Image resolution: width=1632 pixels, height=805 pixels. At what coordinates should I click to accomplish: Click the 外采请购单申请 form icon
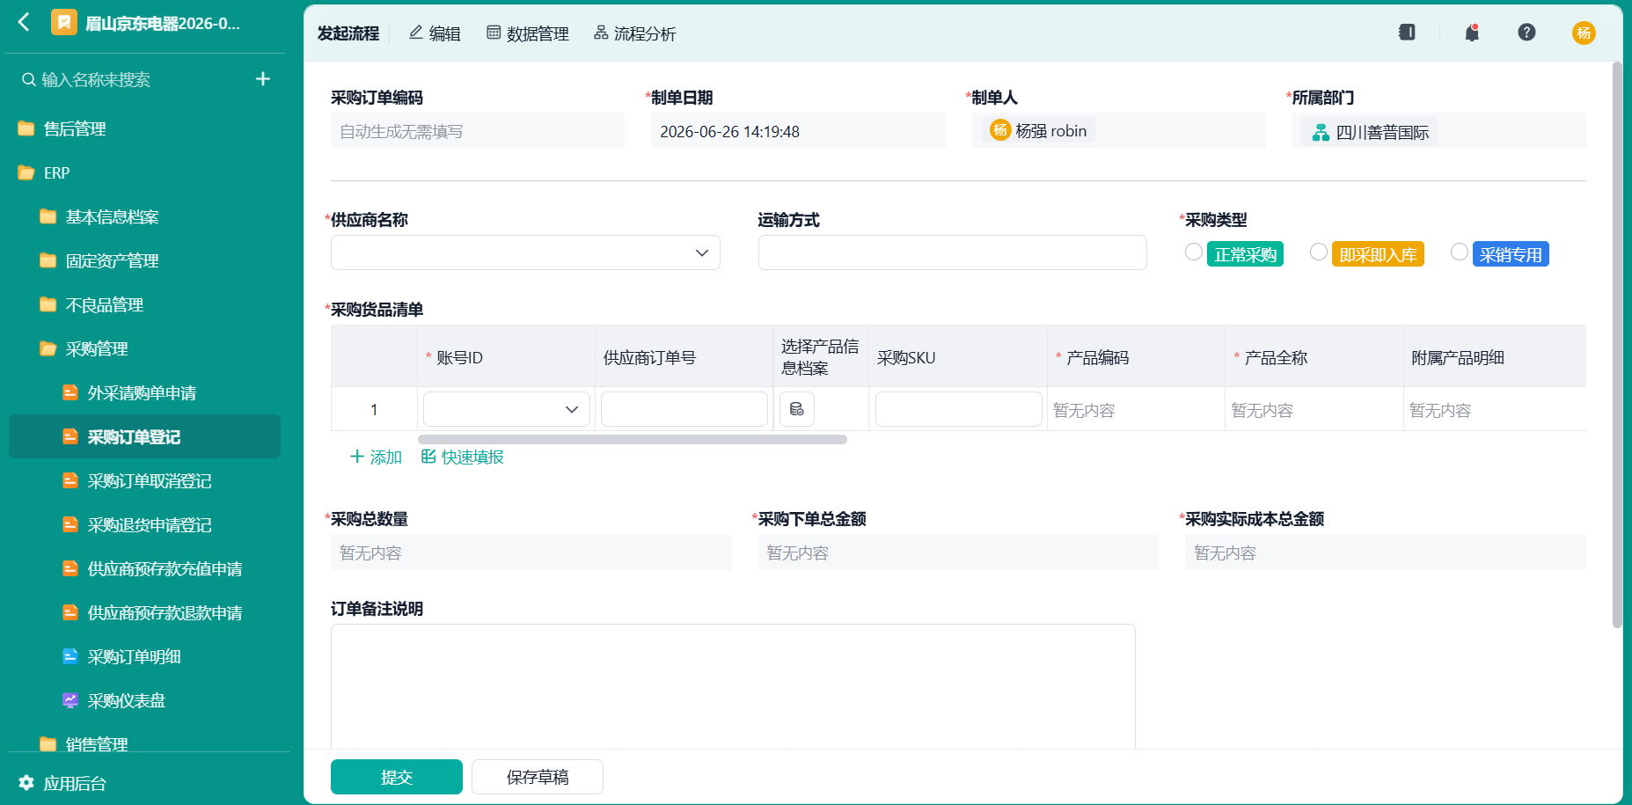70,392
